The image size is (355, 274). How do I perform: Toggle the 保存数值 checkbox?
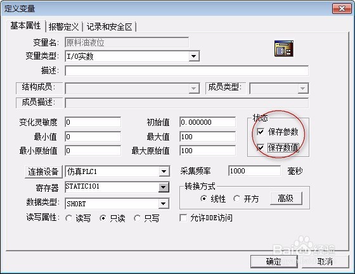click(x=261, y=148)
